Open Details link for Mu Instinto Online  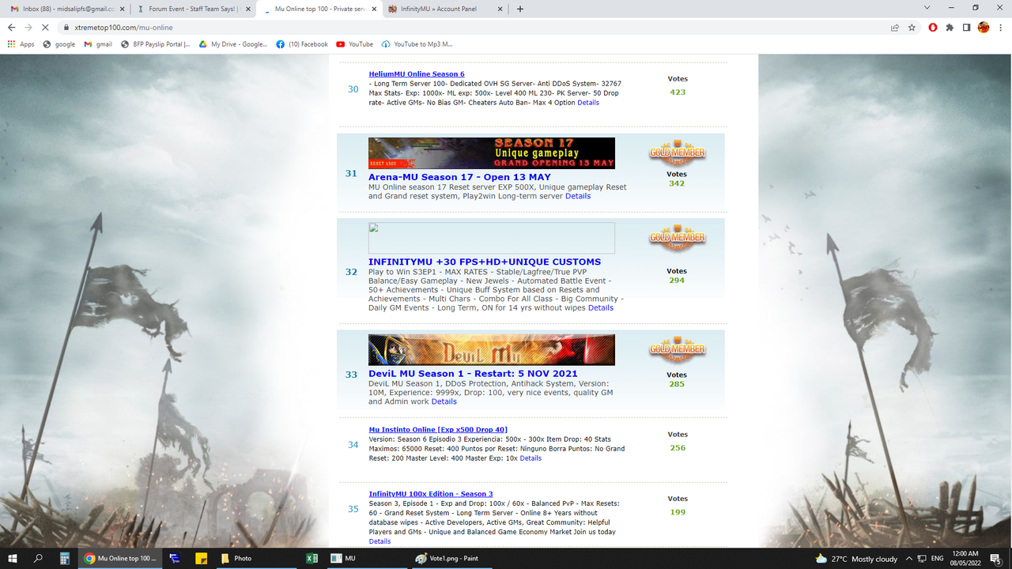point(531,458)
